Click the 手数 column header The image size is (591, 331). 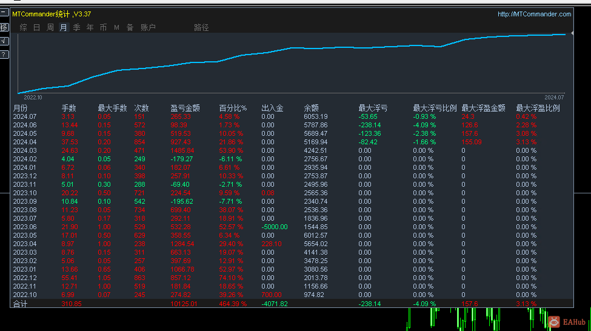coord(68,108)
